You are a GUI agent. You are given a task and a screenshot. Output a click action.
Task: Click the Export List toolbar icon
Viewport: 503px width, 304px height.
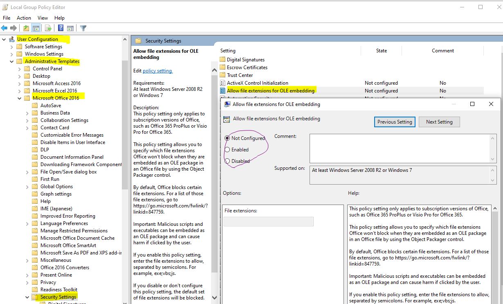click(48, 28)
